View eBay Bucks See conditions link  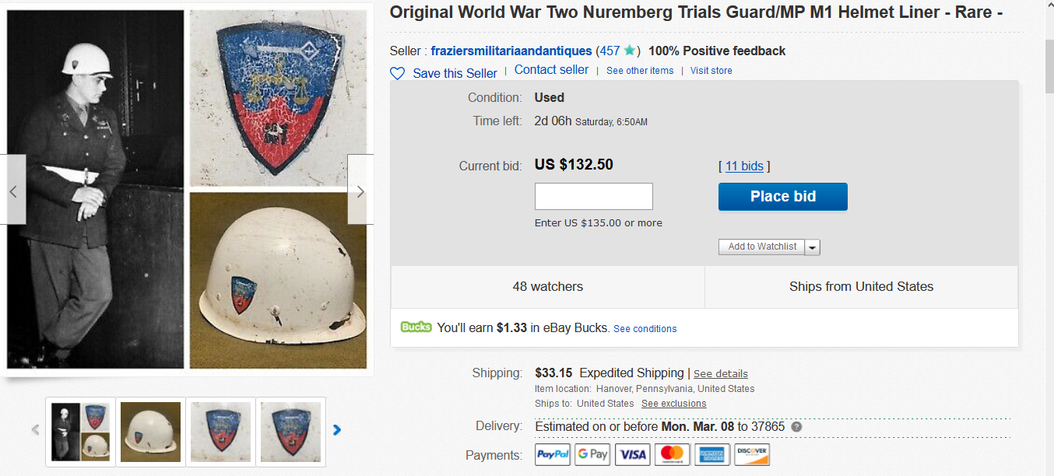(645, 328)
